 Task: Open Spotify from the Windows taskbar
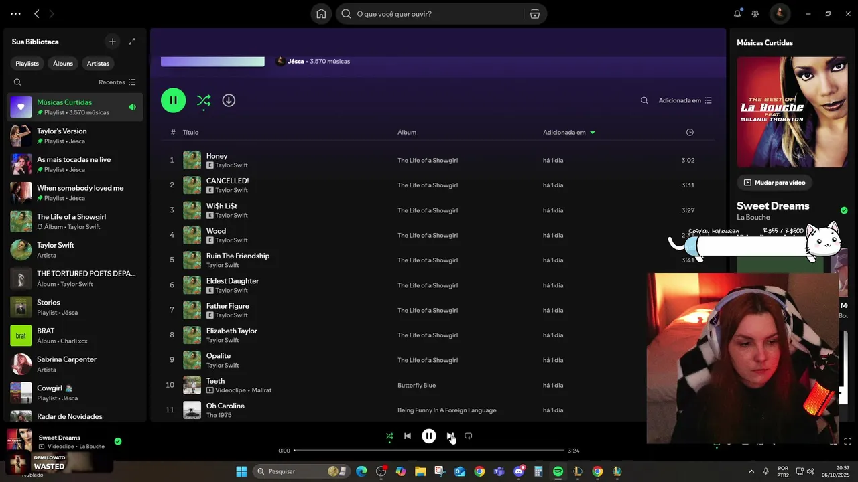pyautogui.click(x=558, y=471)
